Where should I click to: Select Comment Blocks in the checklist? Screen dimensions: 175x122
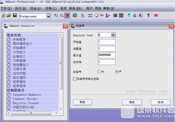33,99
